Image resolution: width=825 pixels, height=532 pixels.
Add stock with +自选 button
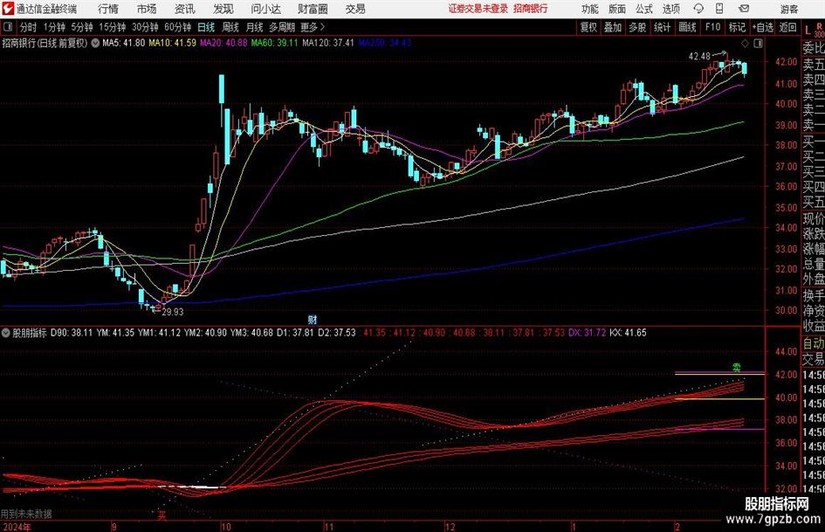click(763, 27)
